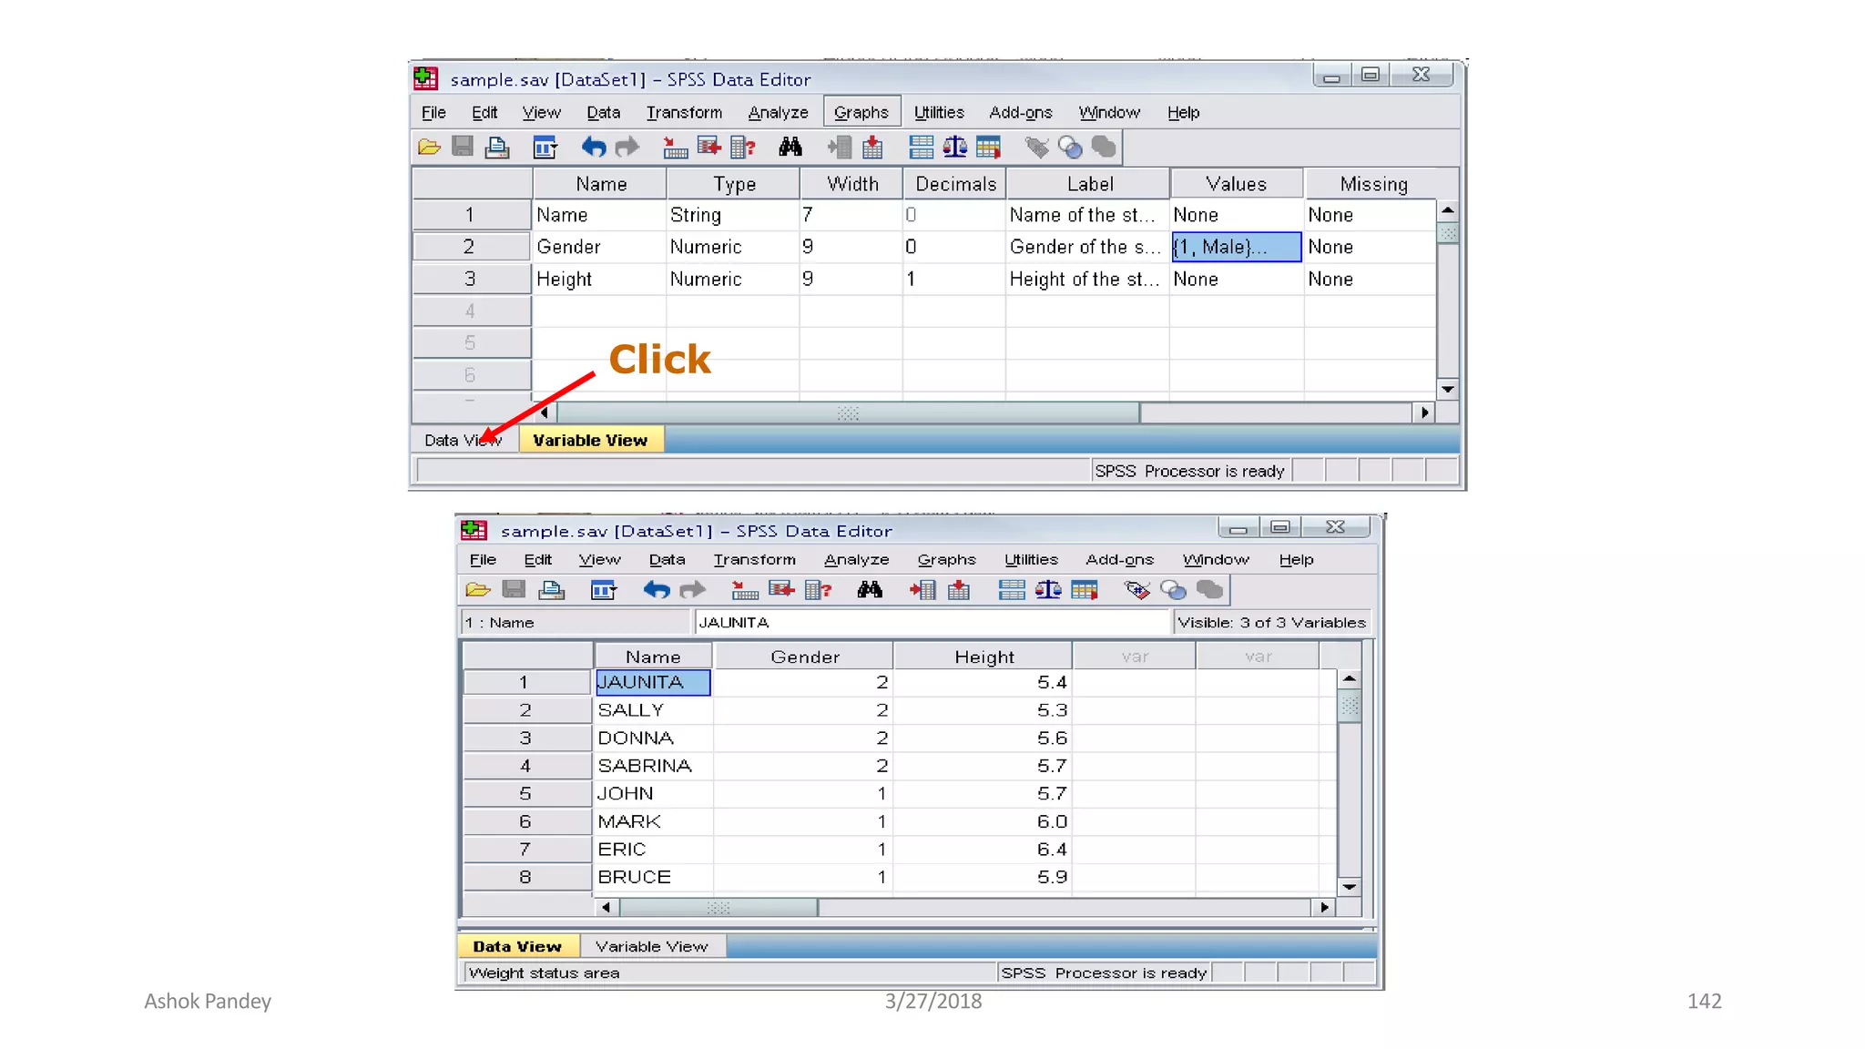1865x1049 pixels.
Task: Click Select Cases icon in the lower window toolbar
Action: click(1084, 590)
